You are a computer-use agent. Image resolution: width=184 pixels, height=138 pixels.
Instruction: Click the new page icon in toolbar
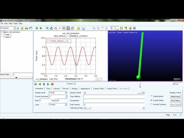click(18, 28)
